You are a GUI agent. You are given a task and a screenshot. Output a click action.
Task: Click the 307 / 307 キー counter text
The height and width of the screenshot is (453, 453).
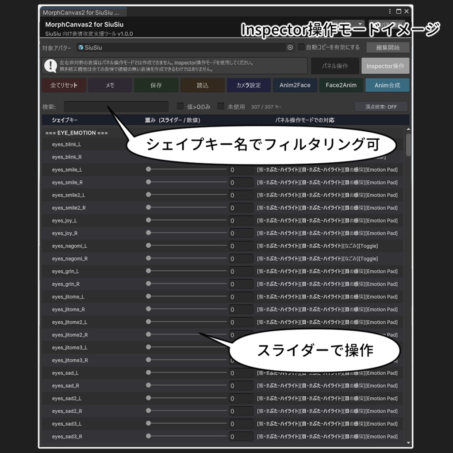(266, 107)
